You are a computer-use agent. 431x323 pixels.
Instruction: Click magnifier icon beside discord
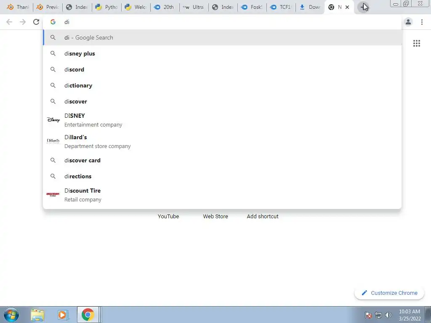tap(53, 69)
